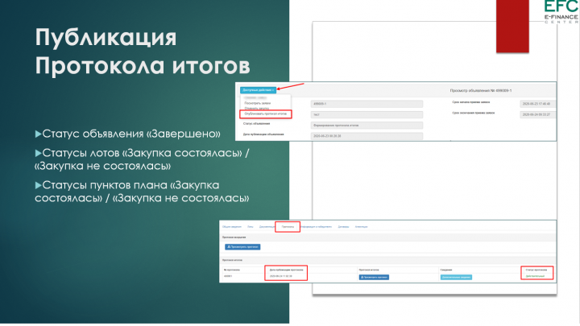Screen dimensions: 580x326
Task: Click 'Отменить закупку' in the actions menu
Action: (257, 109)
